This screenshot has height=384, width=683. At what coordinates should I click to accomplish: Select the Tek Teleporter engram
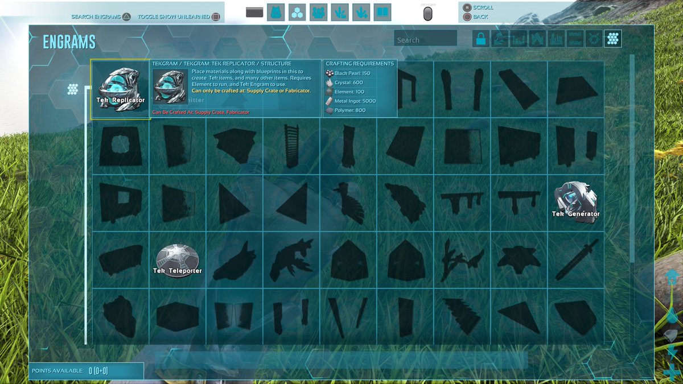178,260
